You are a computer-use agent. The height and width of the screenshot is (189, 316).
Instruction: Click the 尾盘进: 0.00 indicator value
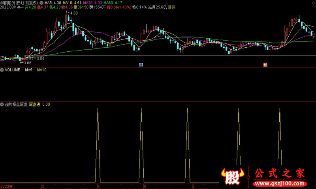point(39,104)
